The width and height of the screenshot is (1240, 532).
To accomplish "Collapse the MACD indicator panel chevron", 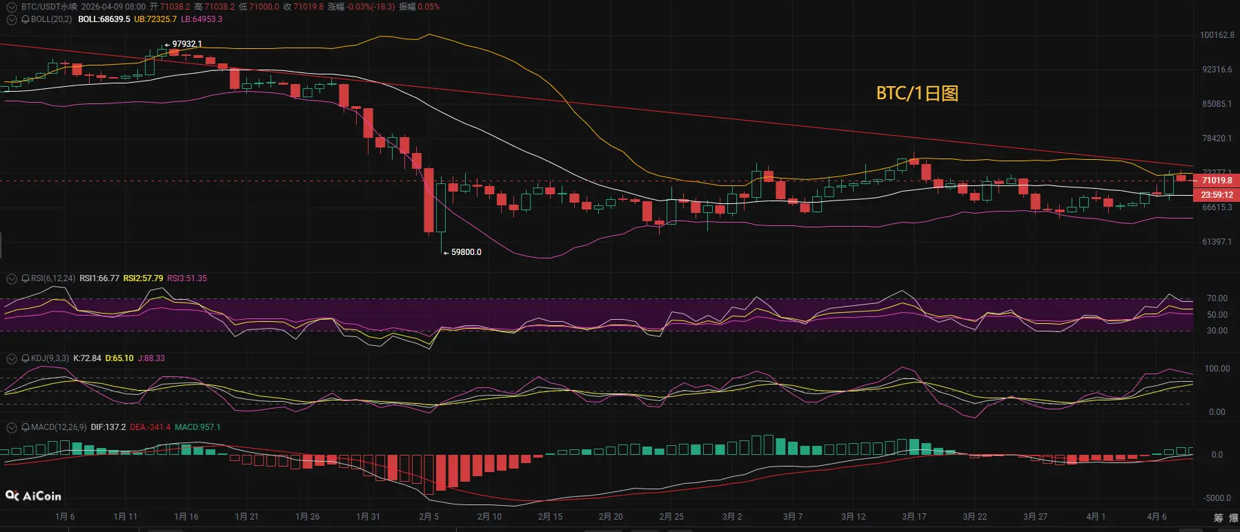I will 12,427.
